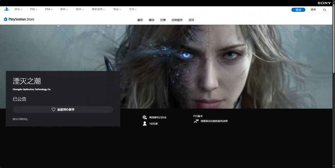Switch to the 最新 store tab

click(140, 20)
